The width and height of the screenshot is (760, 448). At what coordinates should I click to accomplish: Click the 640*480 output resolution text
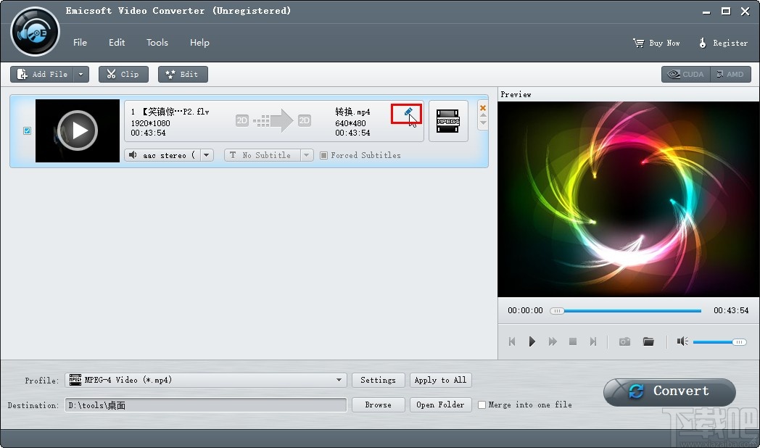pos(350,123)
